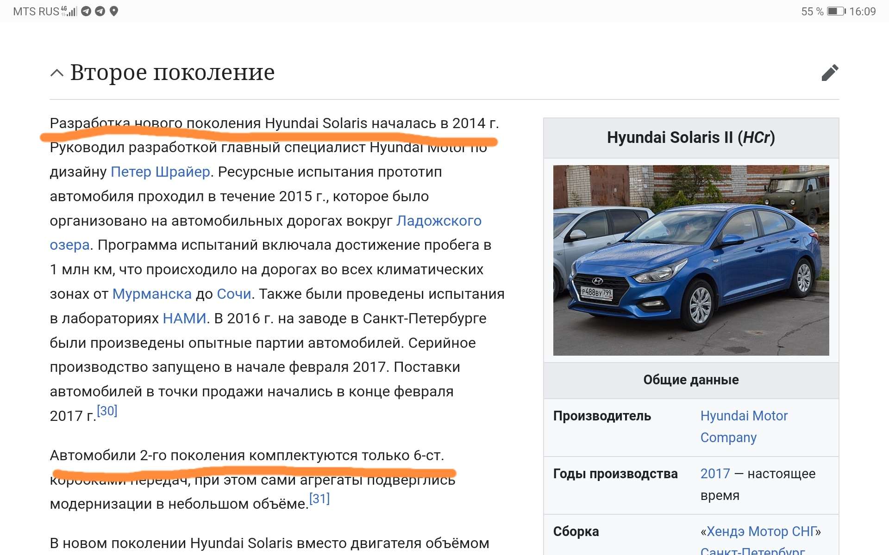The image size is (889, 555).
Task: Follow the НАМИ link
Action: coord(184,319)
